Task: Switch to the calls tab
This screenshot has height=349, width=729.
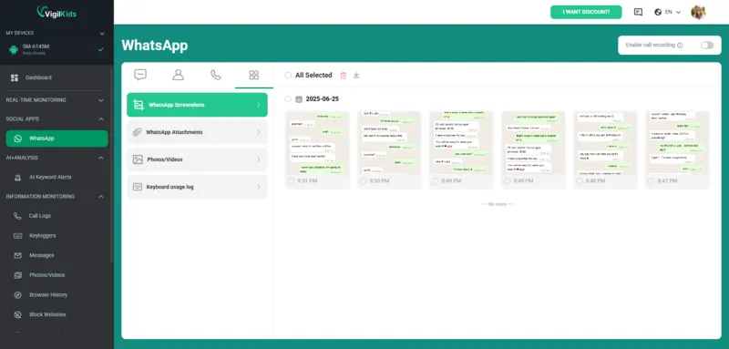Action: 216,75
